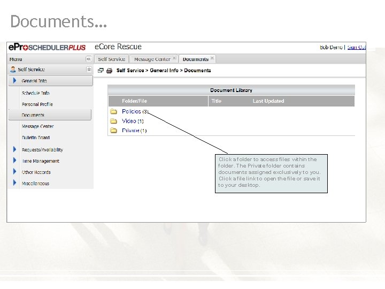This screenshot has height=289, width=385.
Task: Open the Policies (3) folder link
Action: coord(135,111)
